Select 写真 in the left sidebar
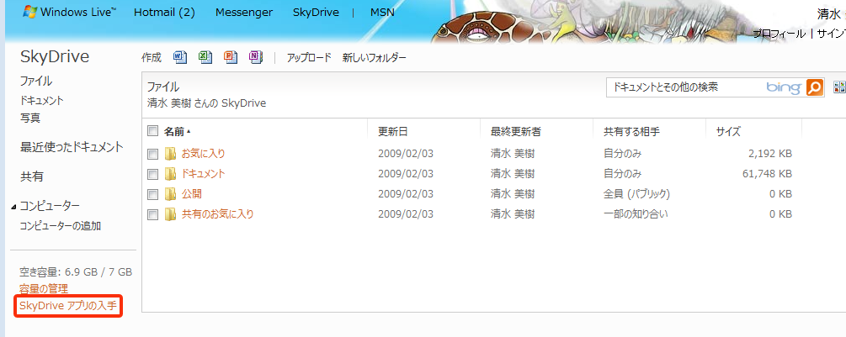This screenshot has height=337, width=846. click(x=29, y=118)
